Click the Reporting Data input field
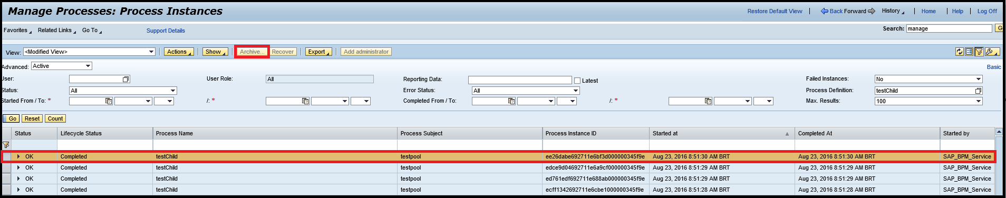1006x198 pixels. (520, 80)
